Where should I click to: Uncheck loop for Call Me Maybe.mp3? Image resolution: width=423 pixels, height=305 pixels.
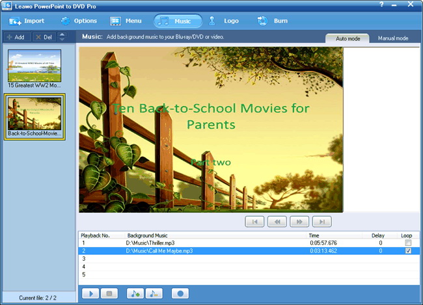(x=408, y=250)
